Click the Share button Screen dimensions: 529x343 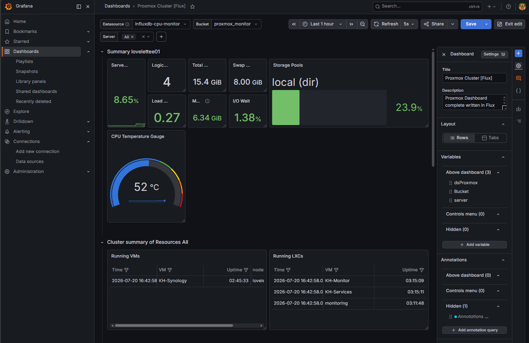click(x=434, y=24)
